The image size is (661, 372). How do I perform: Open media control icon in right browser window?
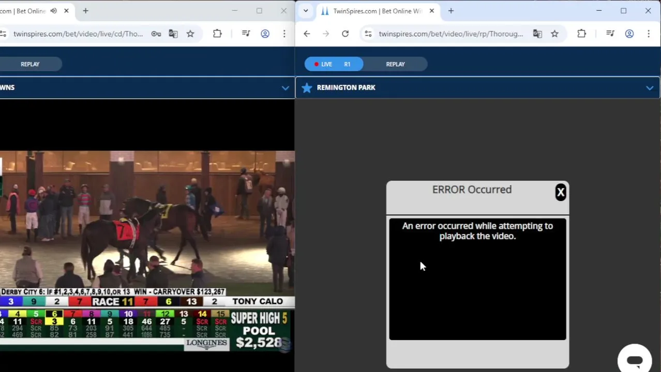(610, 34)
